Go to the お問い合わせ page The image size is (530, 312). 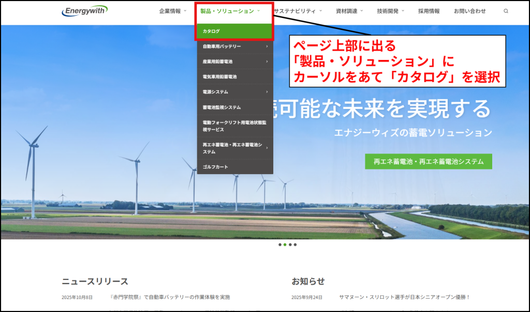pyautogui.click(x=469, y=11)
